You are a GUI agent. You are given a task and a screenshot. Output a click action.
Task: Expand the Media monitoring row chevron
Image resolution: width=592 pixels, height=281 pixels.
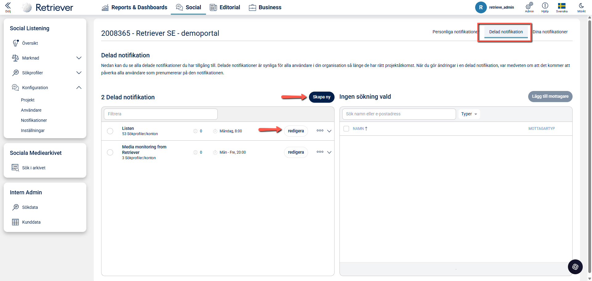[x=329, y=152]
